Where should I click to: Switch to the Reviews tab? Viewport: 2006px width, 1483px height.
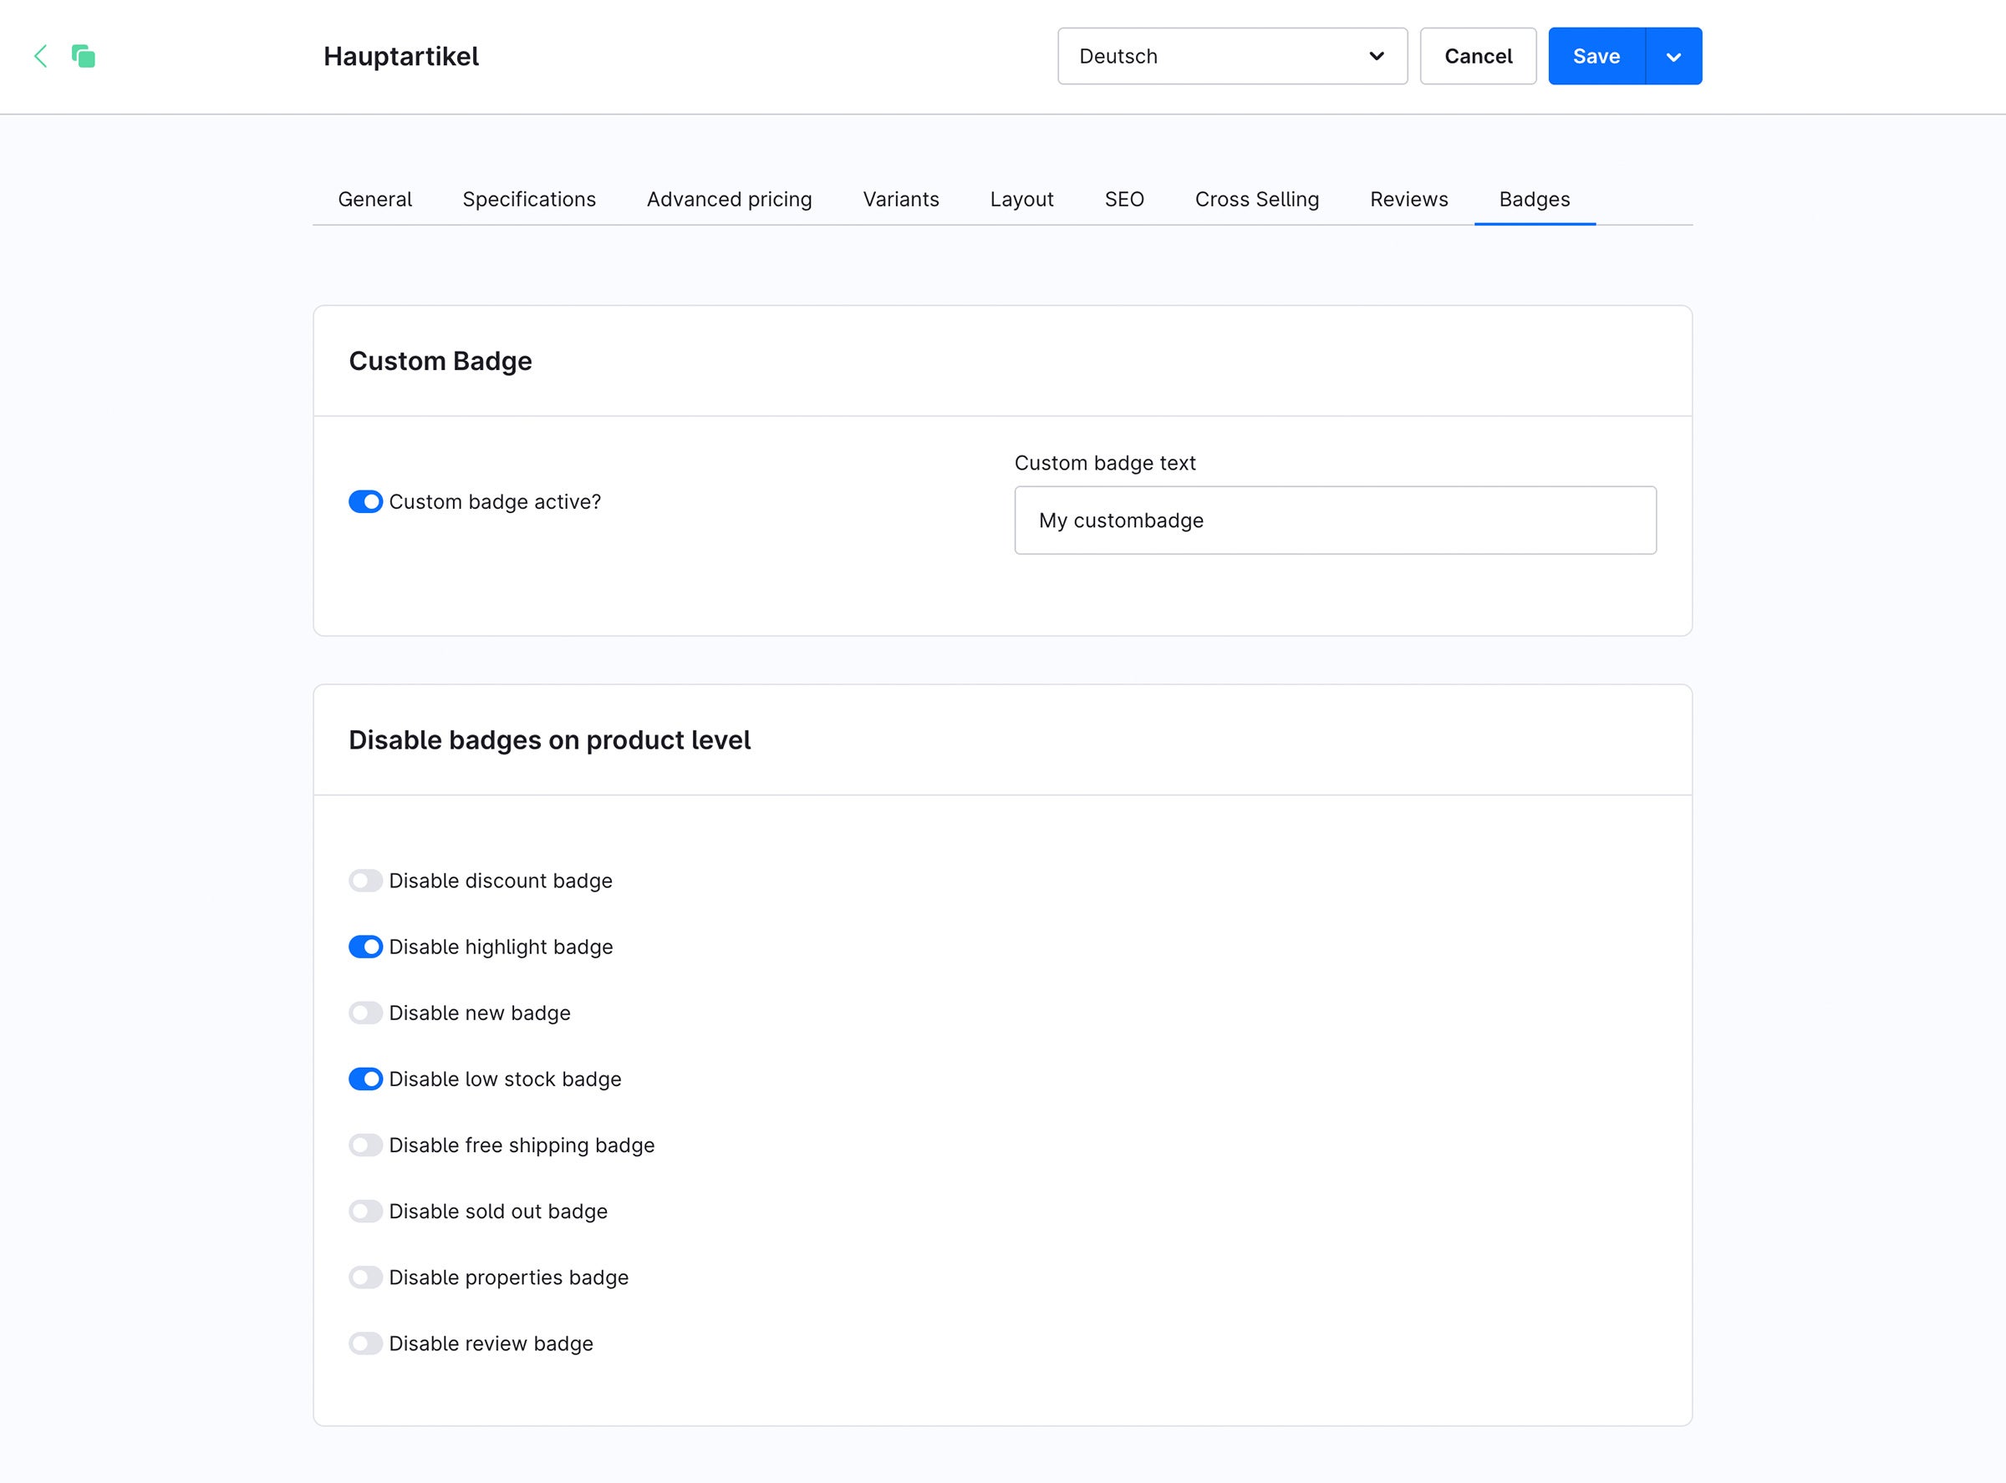[1409, 200]
